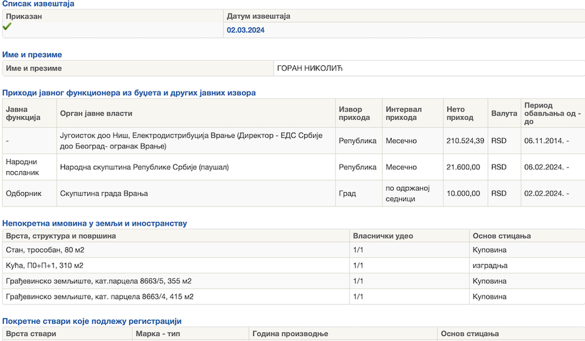Select the net income 21.600,00
585x341 pixels.
(463, 167)
